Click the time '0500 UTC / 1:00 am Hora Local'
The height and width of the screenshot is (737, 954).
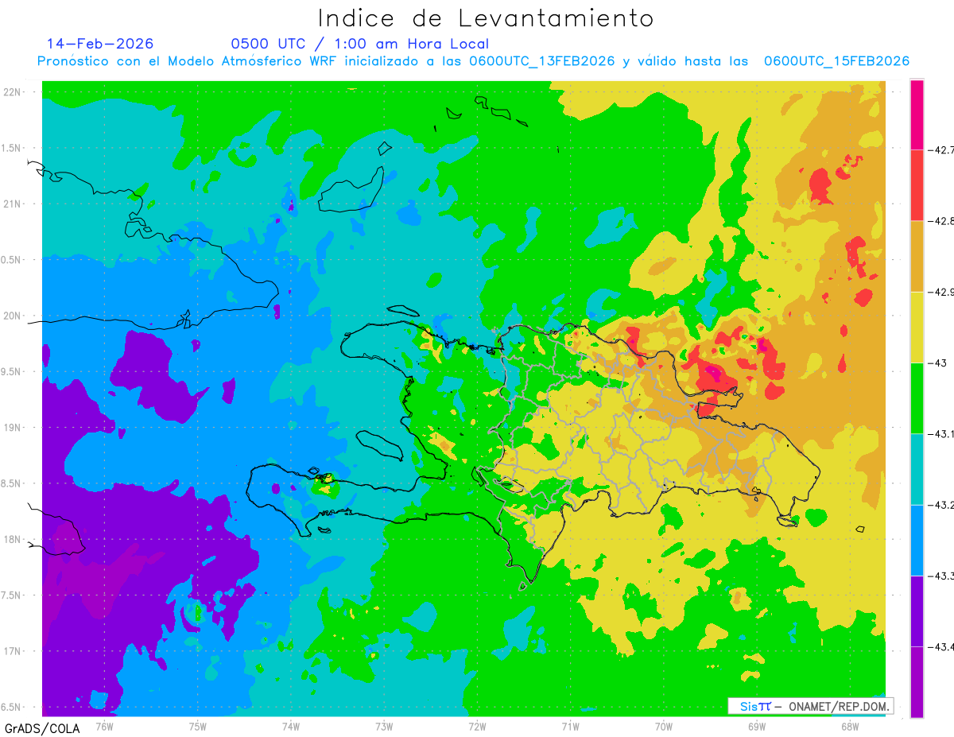coord(360,44)
